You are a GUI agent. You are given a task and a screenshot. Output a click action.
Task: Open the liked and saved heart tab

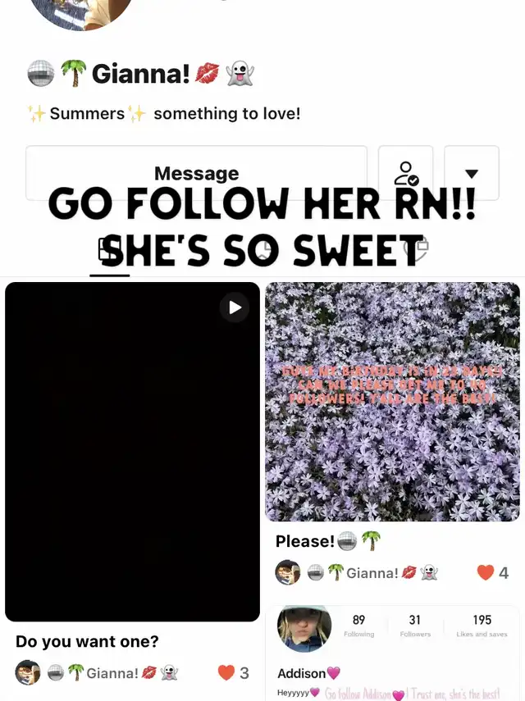[417, 248]
